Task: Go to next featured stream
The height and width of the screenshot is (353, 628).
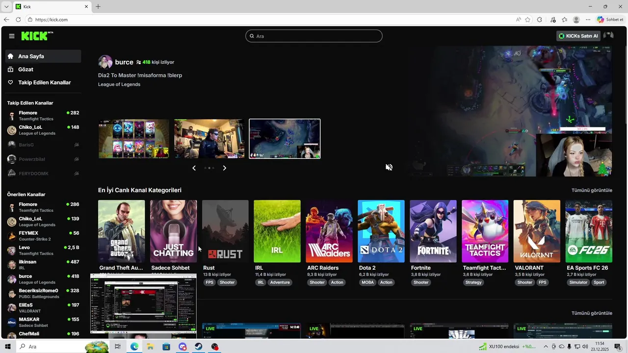Action: point(225,168)
